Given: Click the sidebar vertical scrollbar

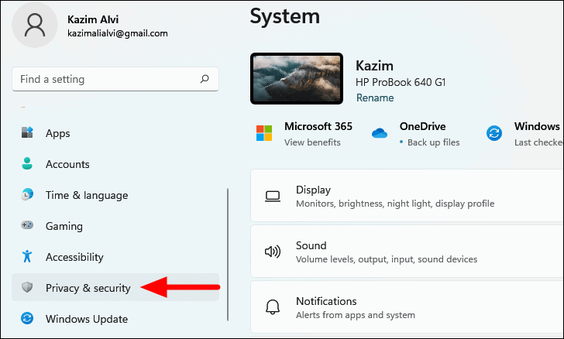Looking at the screenshot, I should [228, 255].
